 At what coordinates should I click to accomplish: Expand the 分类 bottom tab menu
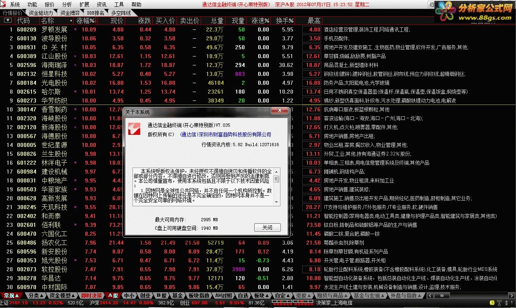pos(42,296)
